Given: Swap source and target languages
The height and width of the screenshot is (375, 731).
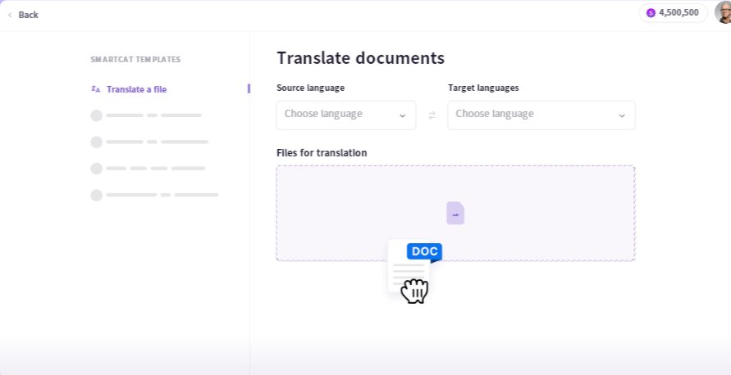Looking at the screenshot, I should tap(432, 115).
